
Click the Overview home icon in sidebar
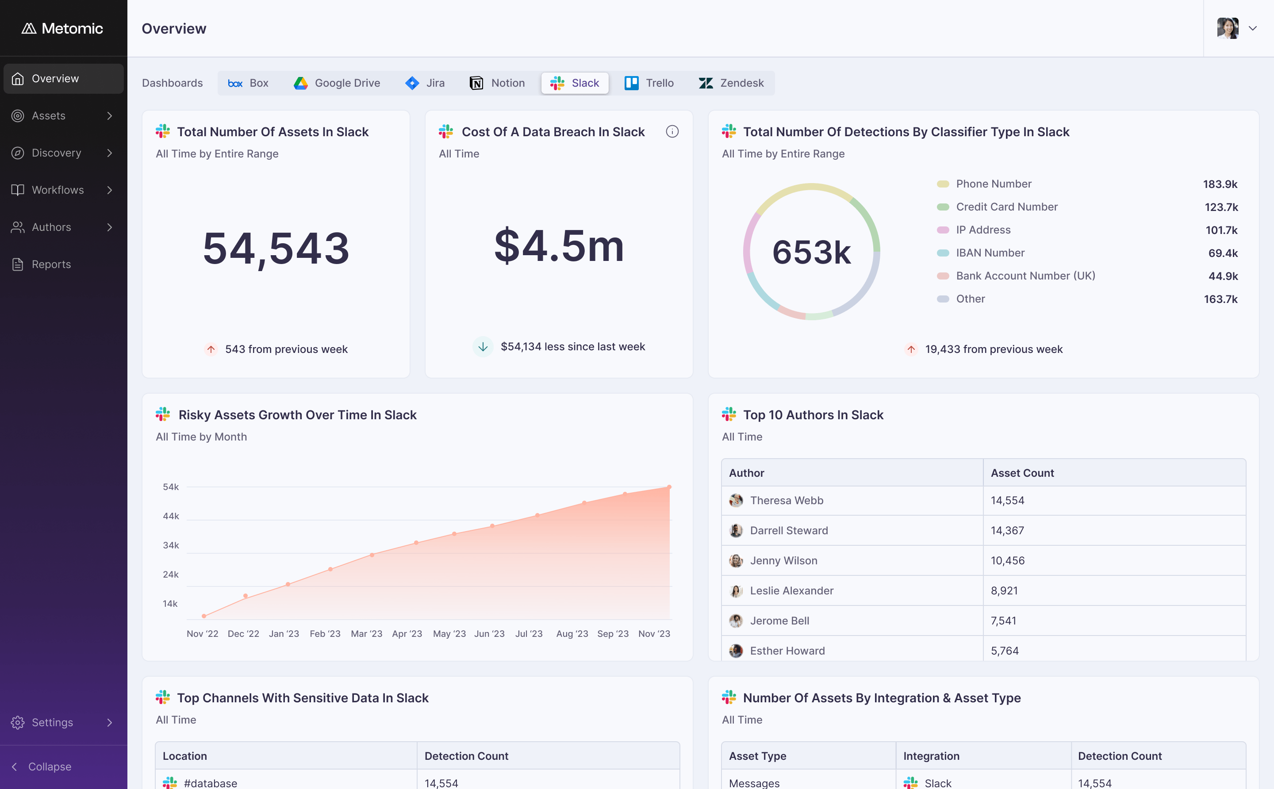pyautogui.click(x=18, y=79)
